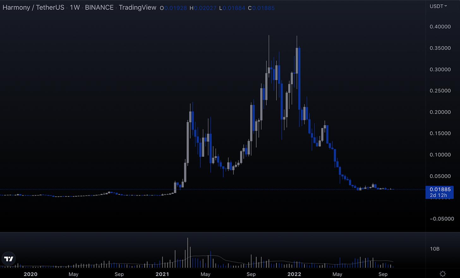The width and height of the screenshot is (460, 278).
Task: Click the TradingView logo icon
Action: [x=9, y=259]
